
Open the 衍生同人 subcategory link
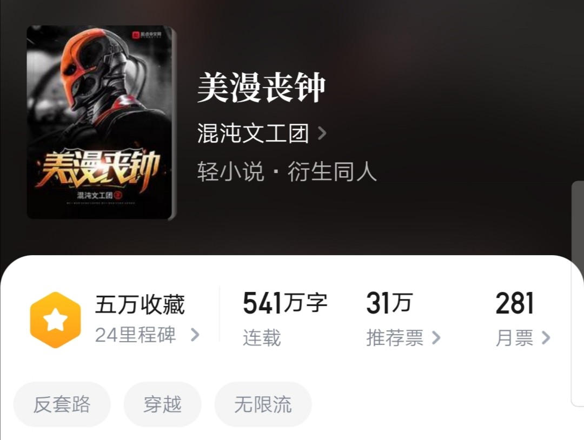click(x=332, y=171)
